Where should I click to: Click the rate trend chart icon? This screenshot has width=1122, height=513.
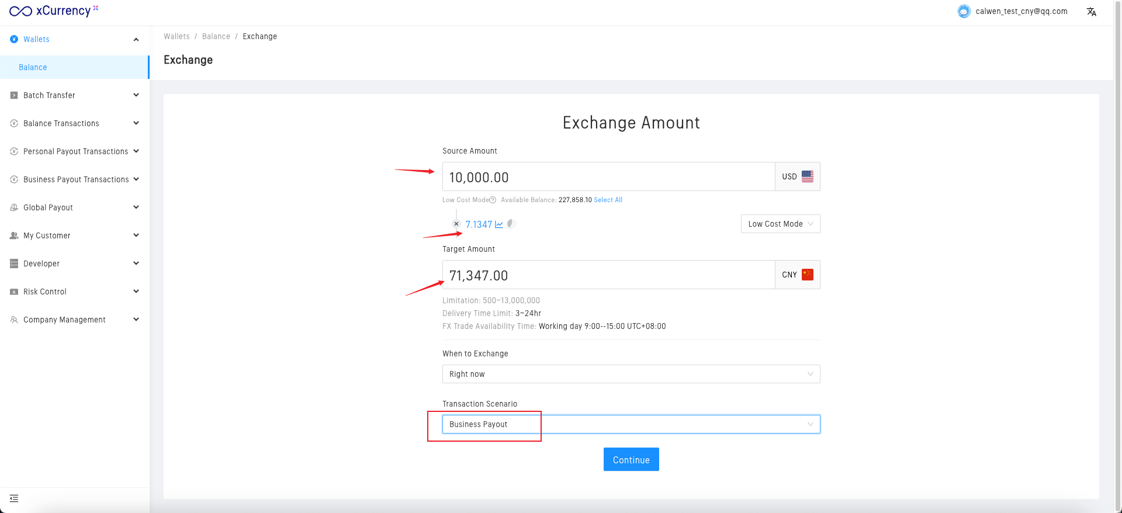[x=499, y=224]
